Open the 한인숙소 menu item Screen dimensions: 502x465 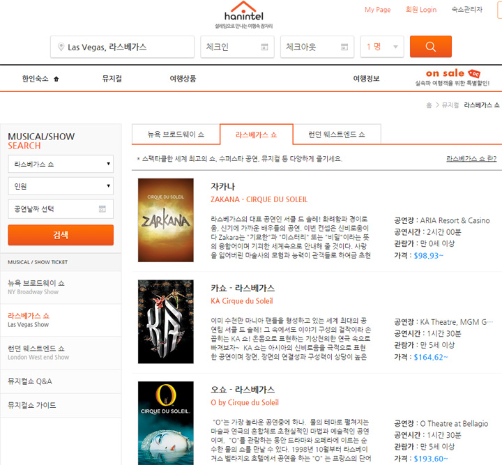pos(36,79)
